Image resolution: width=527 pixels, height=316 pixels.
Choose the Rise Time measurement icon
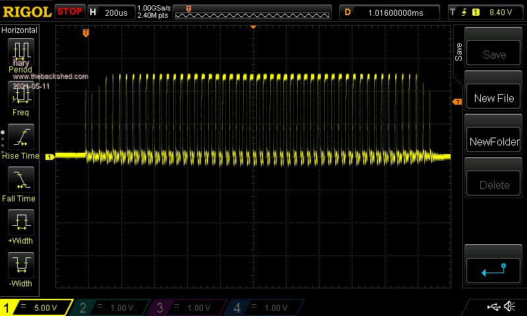[x=20, y=138]
